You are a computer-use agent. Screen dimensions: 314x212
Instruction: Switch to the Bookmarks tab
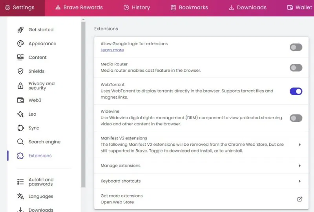189,7
